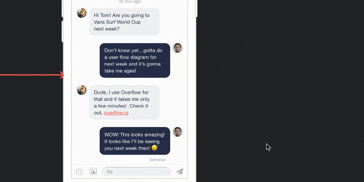364x182 pixels.
Task: Click the phone's lower left side volume button
Action: coord(62,31)
